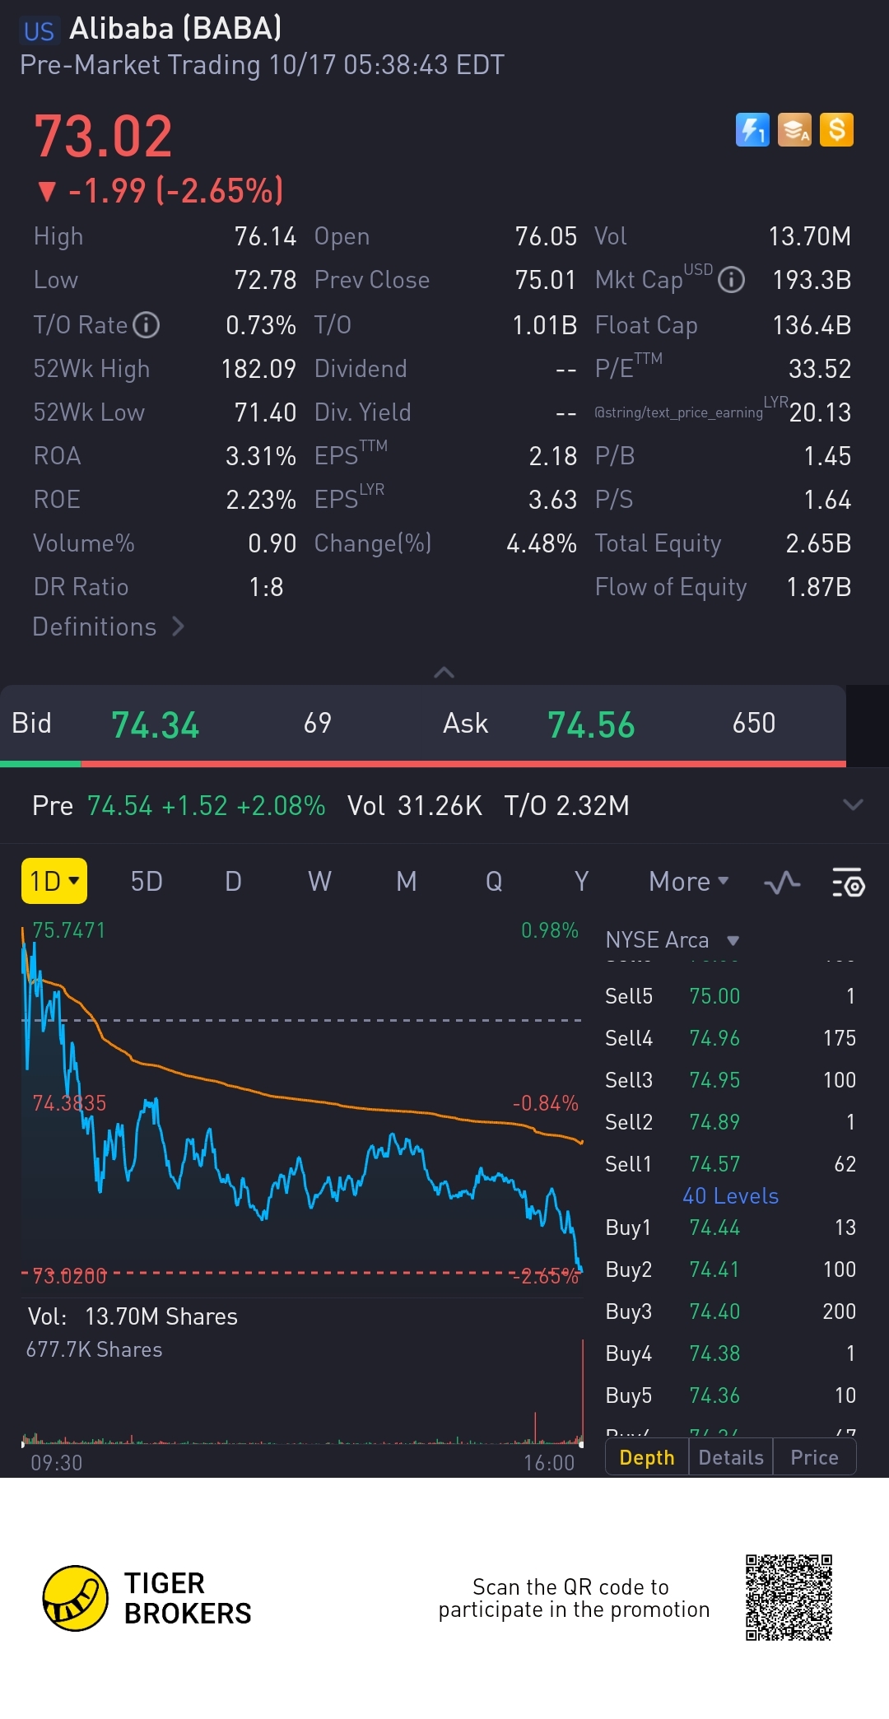Switch to the 5D chart tab
Viewport: 889px width, 1719px height.
tap(147, 882)
